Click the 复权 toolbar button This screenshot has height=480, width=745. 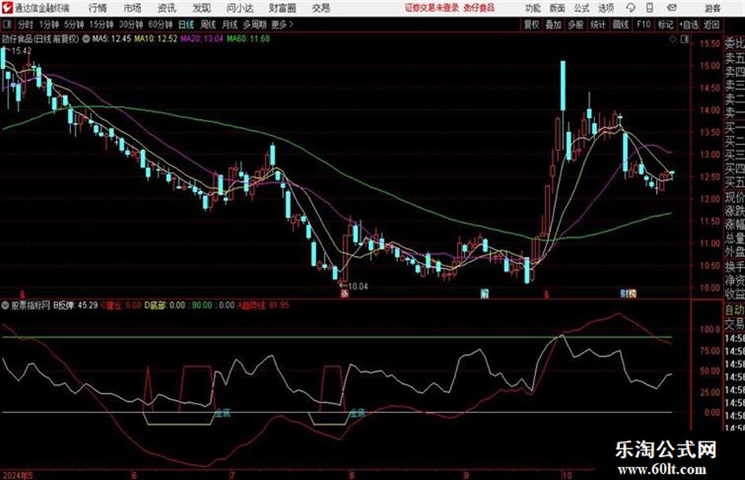tap(531, 24)
